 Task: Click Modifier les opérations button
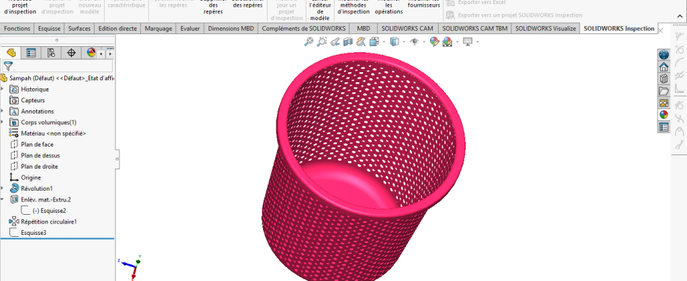point(388,8)
